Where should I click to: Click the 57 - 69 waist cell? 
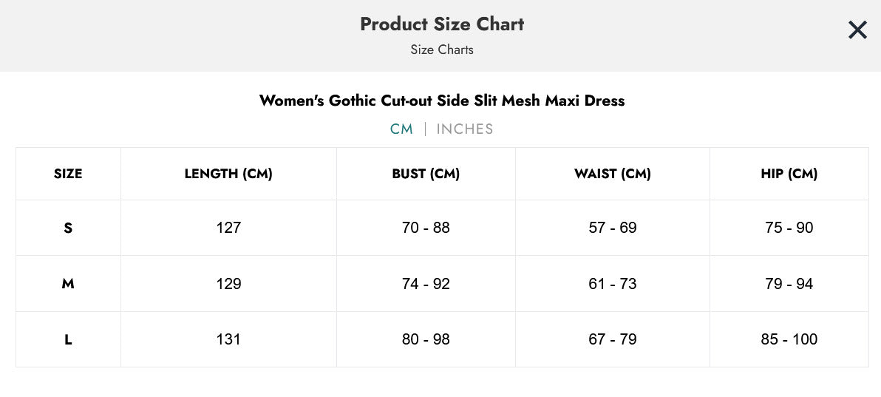(613, 228)
